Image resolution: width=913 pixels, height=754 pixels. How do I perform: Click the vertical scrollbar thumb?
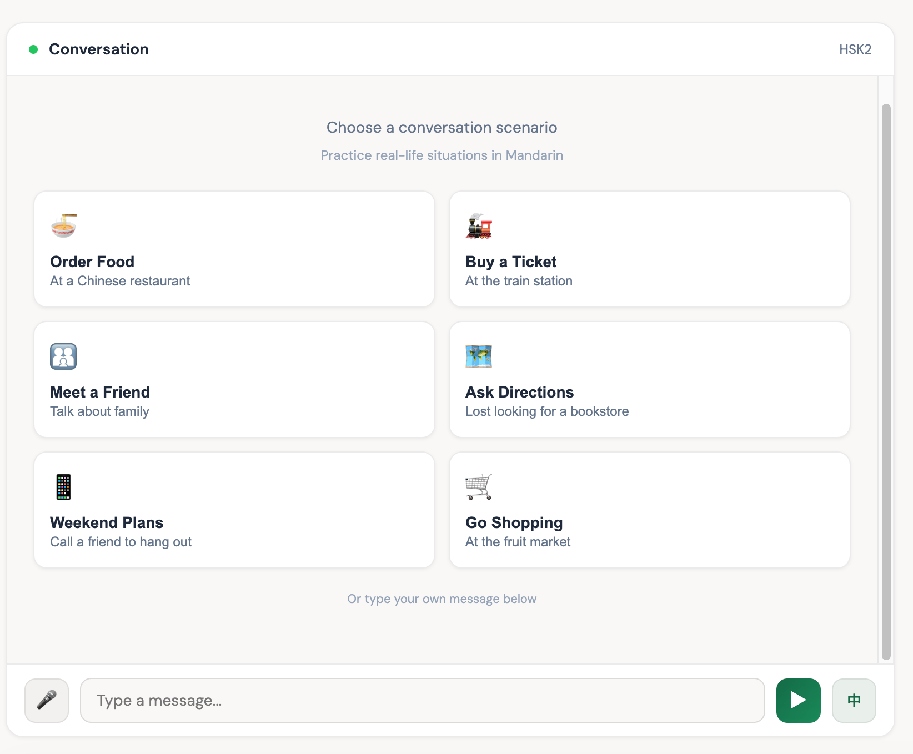tap(886, 381)
